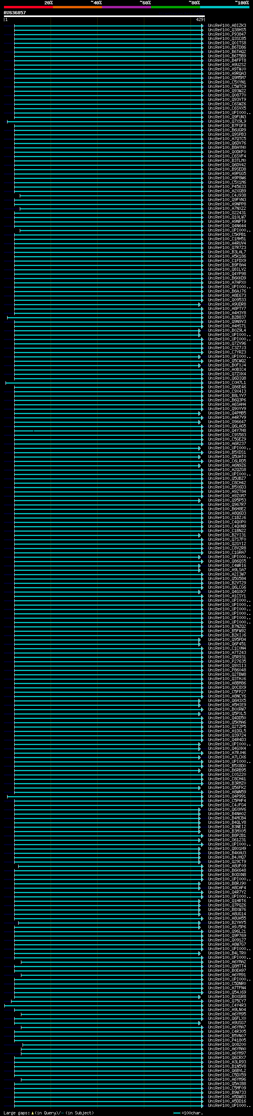Click the cyan ~100% identity legend segment
Screen dimensions: 253x1116
(x=225, y=7)
